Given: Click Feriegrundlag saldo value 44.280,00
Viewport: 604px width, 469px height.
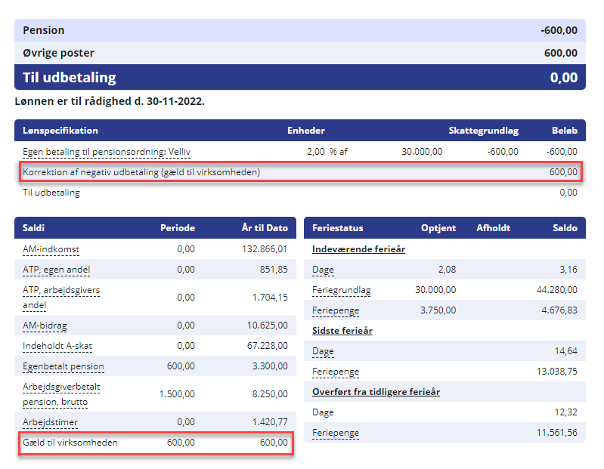Looking at the screenshot, I should (x=556, y=290).
